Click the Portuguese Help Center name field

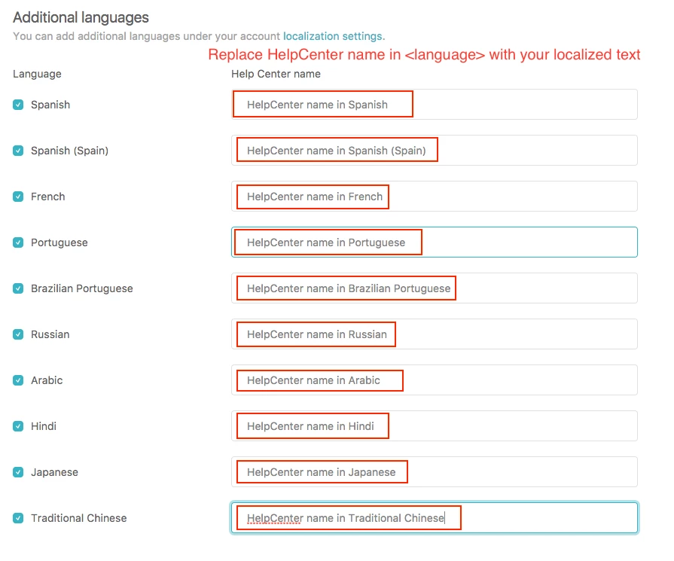434,242
